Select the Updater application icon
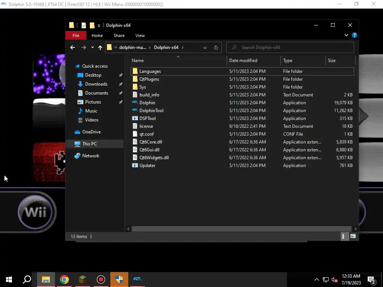 135,165
